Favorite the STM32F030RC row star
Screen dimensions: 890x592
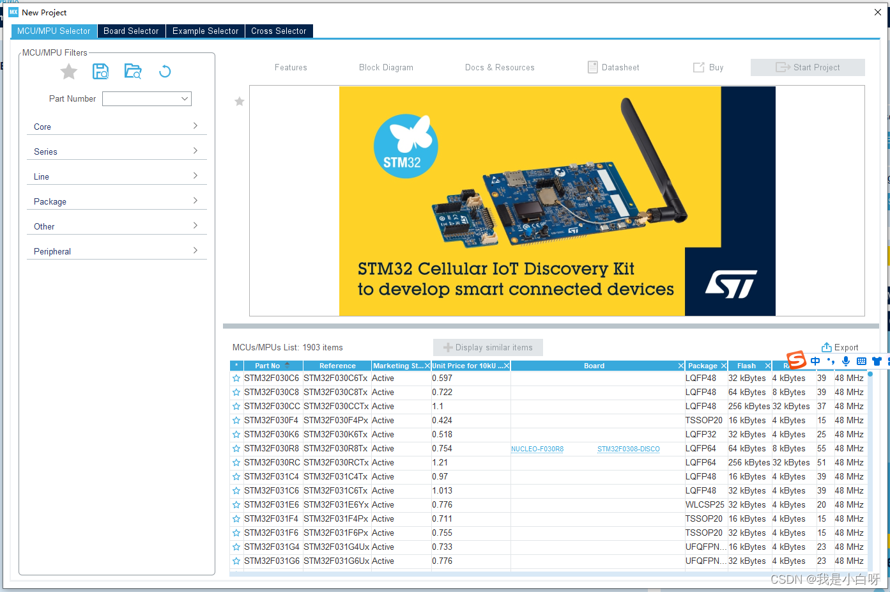tap(236, 463)
